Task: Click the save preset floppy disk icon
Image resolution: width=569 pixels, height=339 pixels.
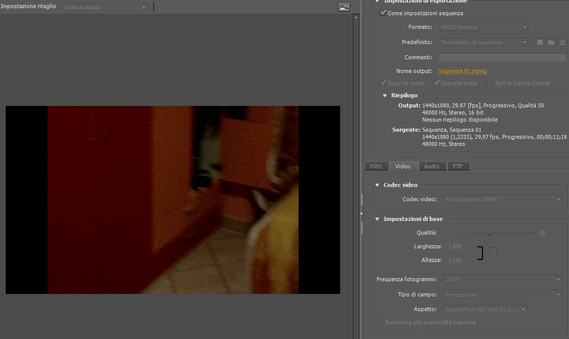Action: click(x=540, y=42)
